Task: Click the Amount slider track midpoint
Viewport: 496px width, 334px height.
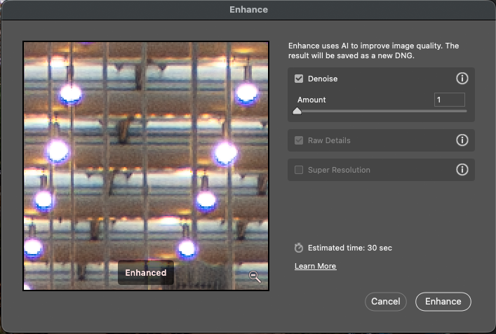Action: [x=381, y=111]
